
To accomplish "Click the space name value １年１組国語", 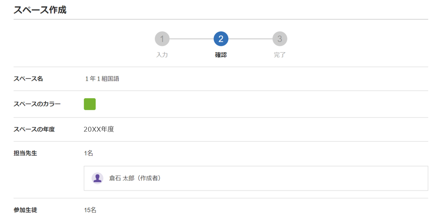I will pyautogui.click(x=102, y=79).
